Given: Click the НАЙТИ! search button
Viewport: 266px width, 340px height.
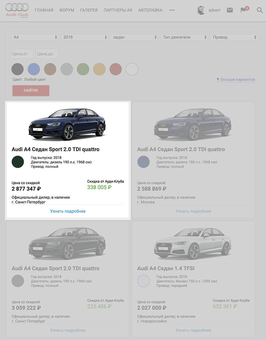Looking at the screenshot, I should (31, 91).
